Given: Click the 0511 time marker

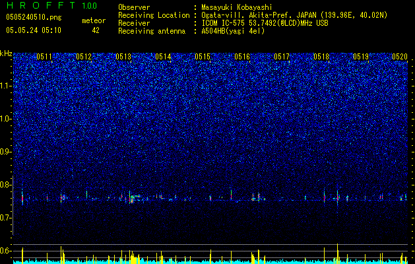Looking at the screenshot, I should [x=44, y=57].
